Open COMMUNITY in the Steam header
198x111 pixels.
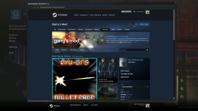(x=84, y=15)
